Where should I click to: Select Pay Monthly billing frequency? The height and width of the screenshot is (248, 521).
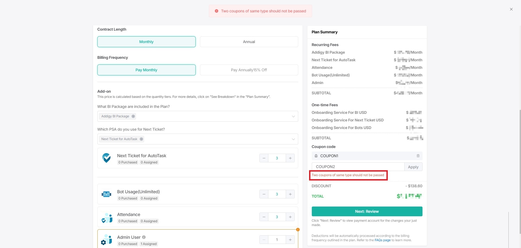146,70
